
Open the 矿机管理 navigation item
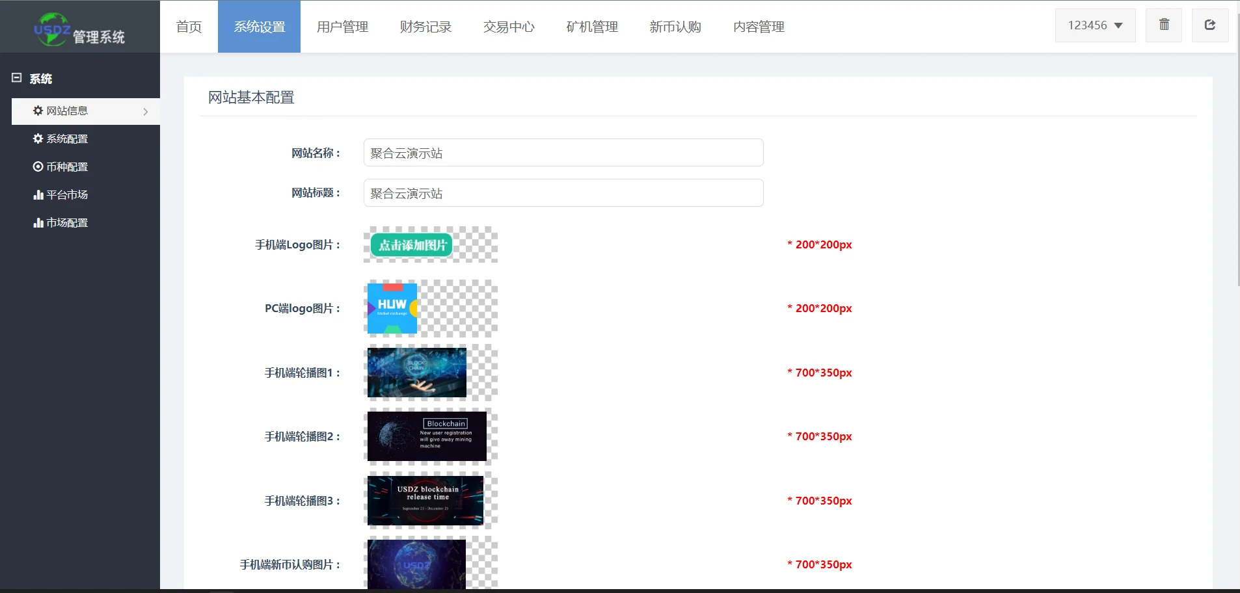coord(592,27)
